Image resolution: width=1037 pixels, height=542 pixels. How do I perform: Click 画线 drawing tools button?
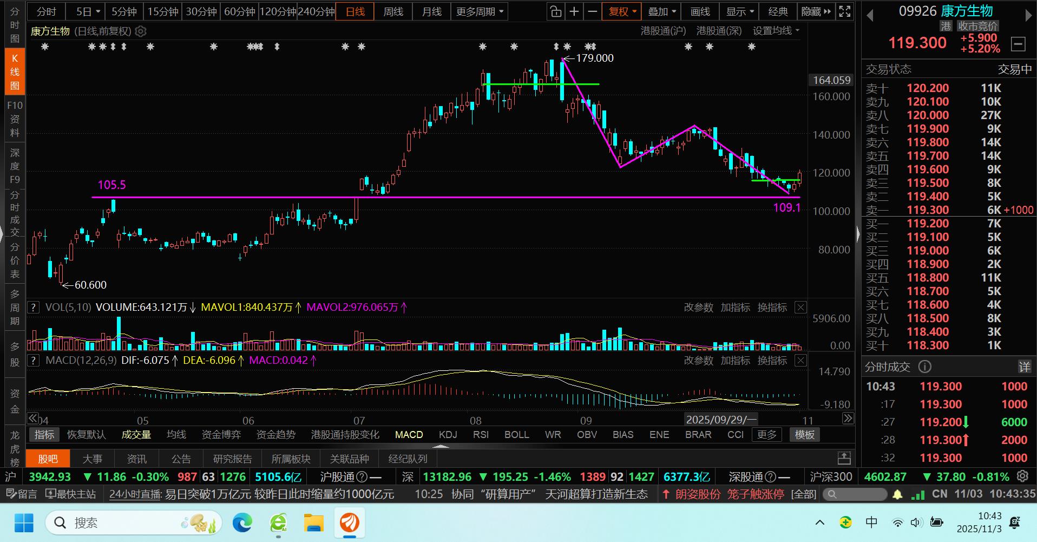[x=700, y=11]
